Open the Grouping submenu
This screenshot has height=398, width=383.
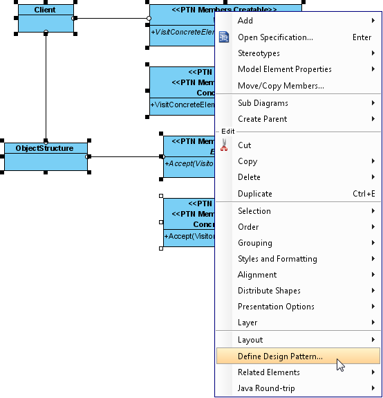[298, 243]
